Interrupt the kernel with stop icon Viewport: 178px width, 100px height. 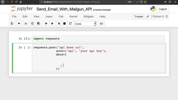(65, 24)
